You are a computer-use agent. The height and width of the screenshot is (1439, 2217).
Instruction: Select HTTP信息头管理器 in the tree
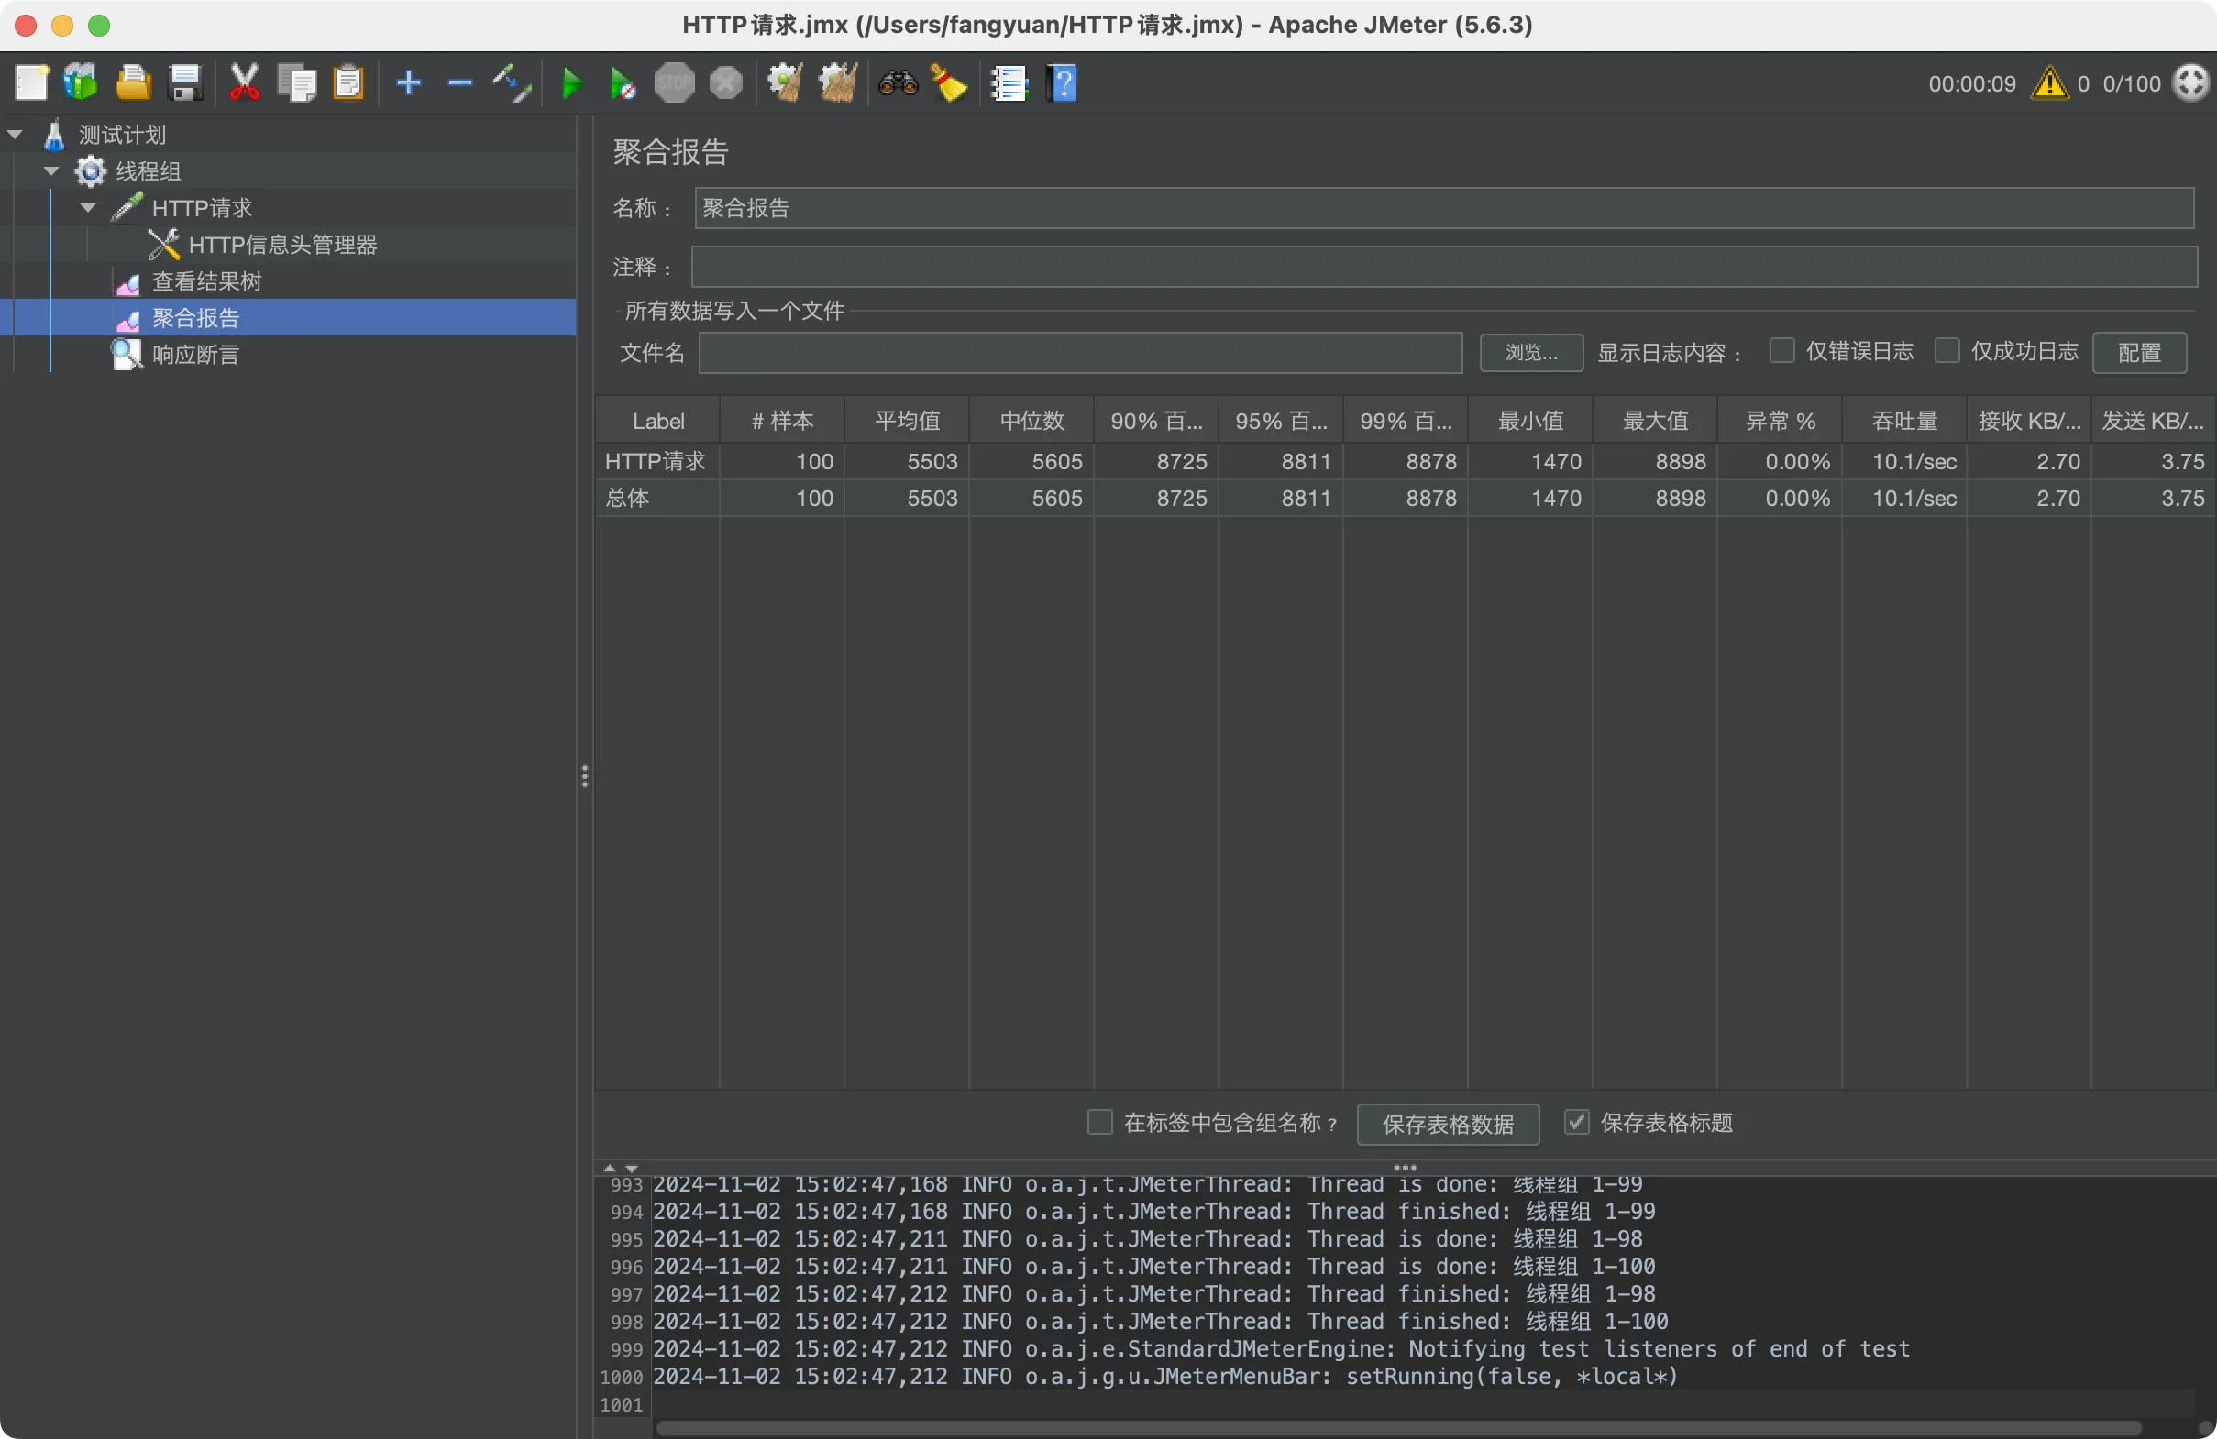click(282, 245)
